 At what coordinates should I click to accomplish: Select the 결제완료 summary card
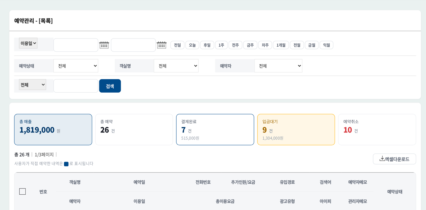click(x=215, y=129)
